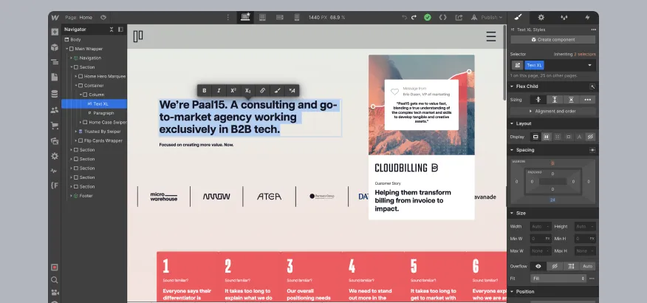Open the Add elements panel
Screen dimensions: 647x303
click(x=55, y=32)
